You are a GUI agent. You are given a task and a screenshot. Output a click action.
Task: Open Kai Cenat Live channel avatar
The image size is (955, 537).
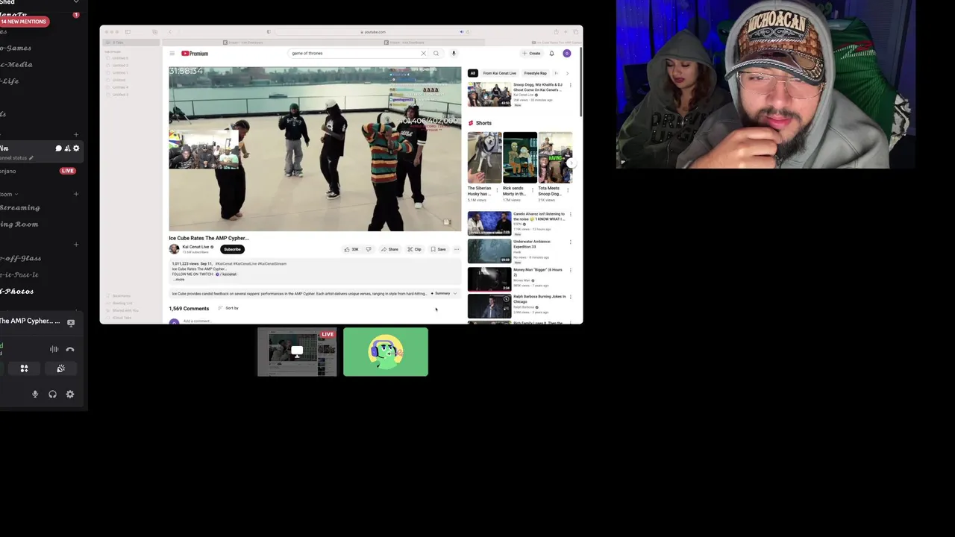174,249
